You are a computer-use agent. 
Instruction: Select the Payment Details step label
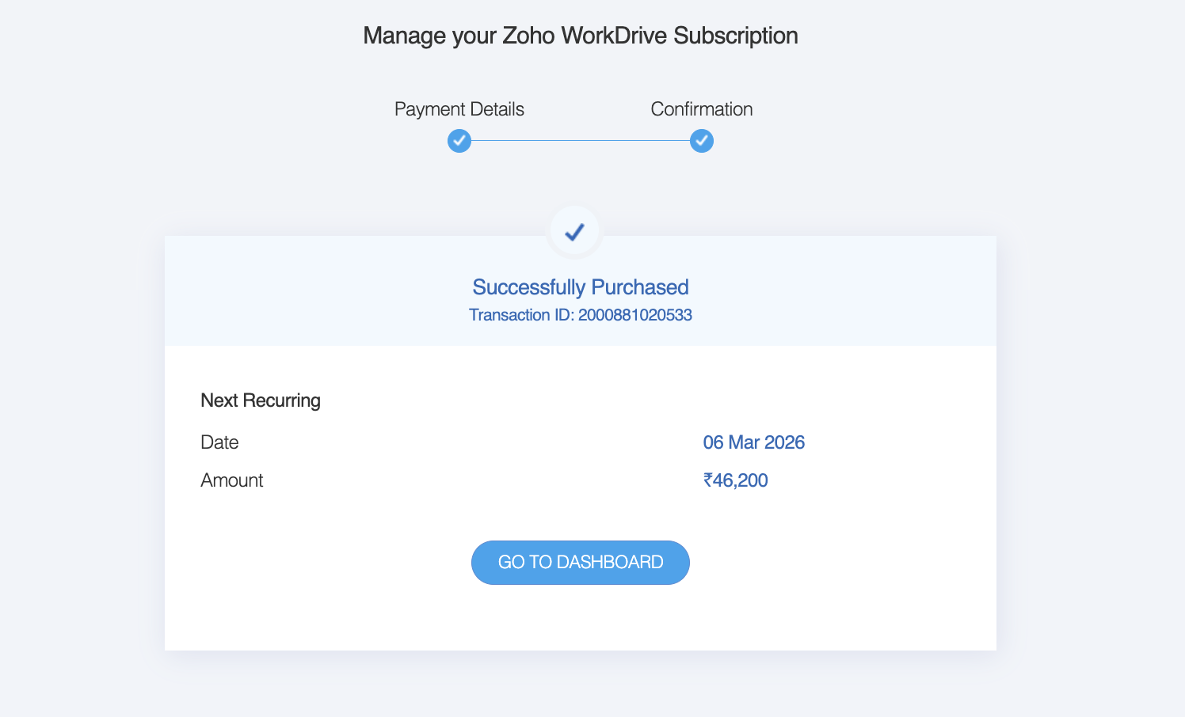(x=459, y=109)
